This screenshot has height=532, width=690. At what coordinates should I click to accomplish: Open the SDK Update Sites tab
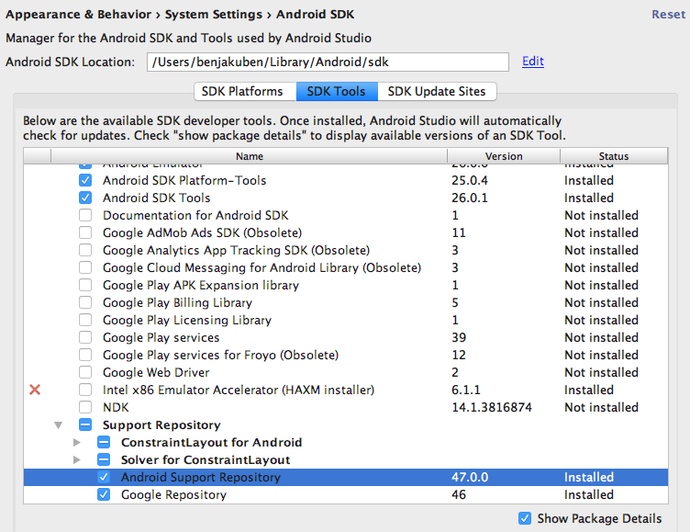[437, 91]
